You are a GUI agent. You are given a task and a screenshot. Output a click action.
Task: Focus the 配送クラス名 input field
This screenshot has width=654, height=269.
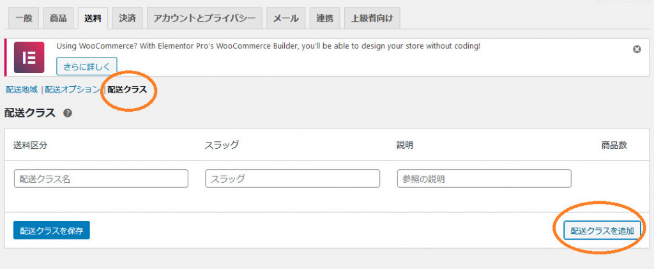(x=101, y=178)
